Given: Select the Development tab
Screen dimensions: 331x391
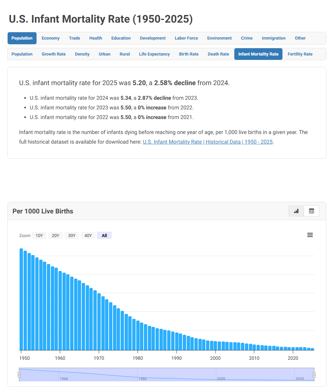Looking at the screenshot, I should tap(153, 38).
